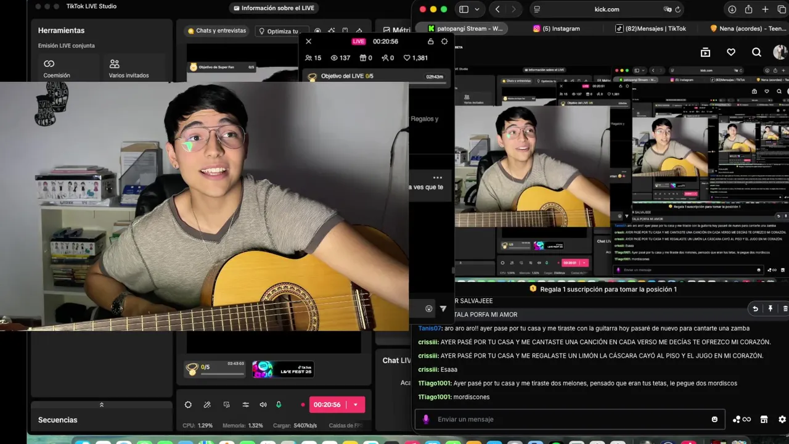Image resolution: width=789 pixels, height=444 pixels.
Task: Open a new Safari tab
Action: click(765, 9)
